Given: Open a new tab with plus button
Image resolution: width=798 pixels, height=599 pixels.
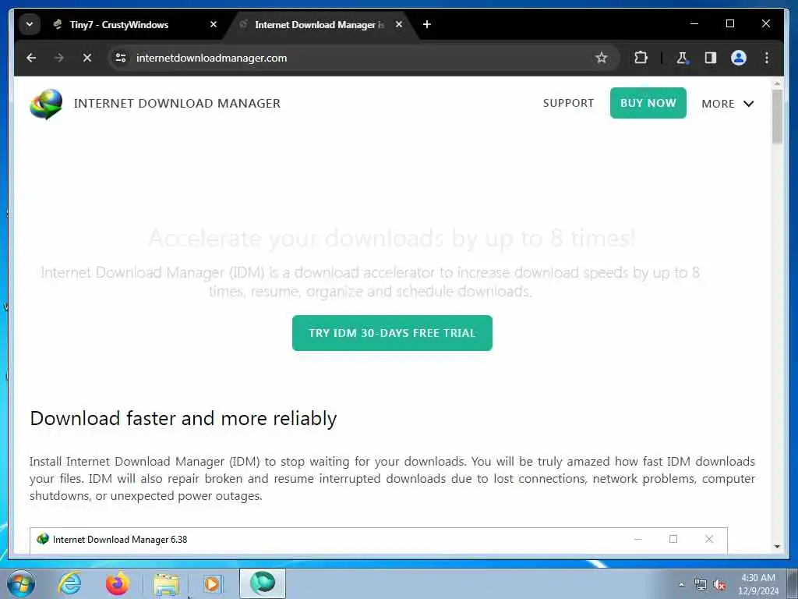Looking at the screenshot, I should [427, 24].
